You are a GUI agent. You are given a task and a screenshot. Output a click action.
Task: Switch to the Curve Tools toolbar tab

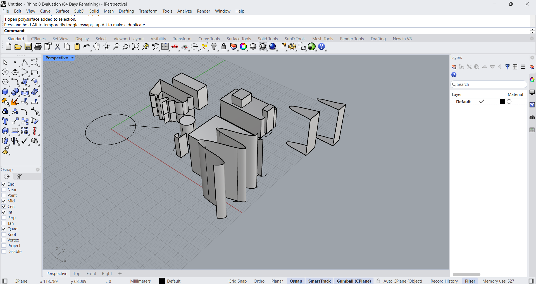(x=209, y=39)
